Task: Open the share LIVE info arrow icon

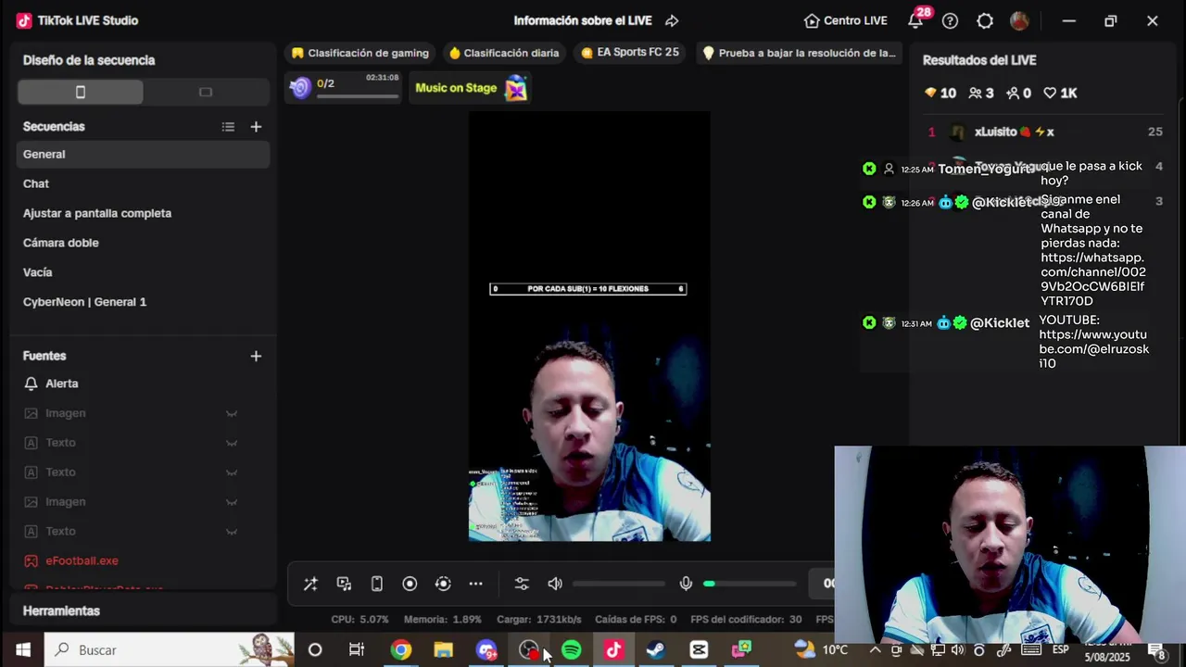Action: tap(672, 20)
